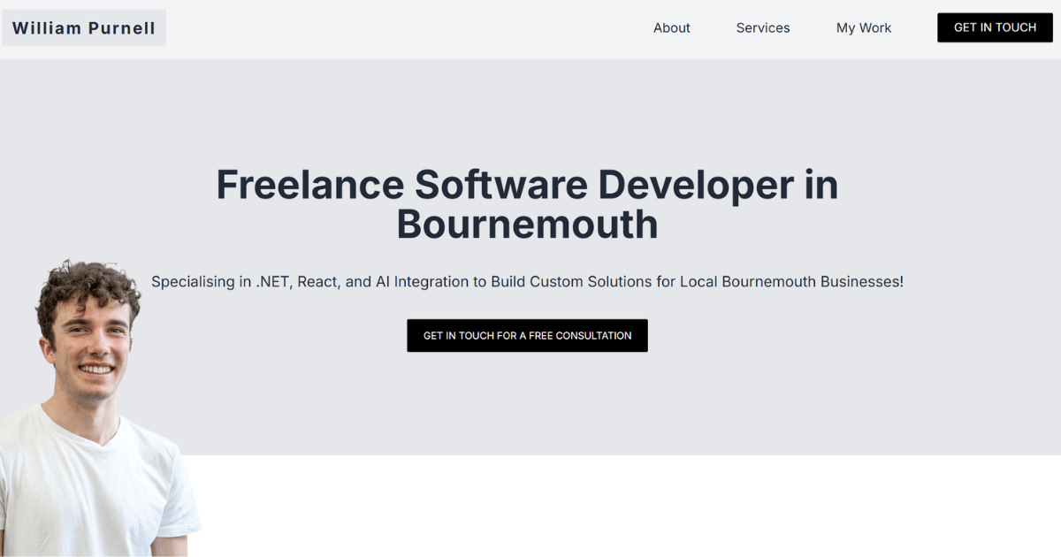Select the word Bournemouth in the headline
1061x557 pixels.
click(x=527, y=225)
